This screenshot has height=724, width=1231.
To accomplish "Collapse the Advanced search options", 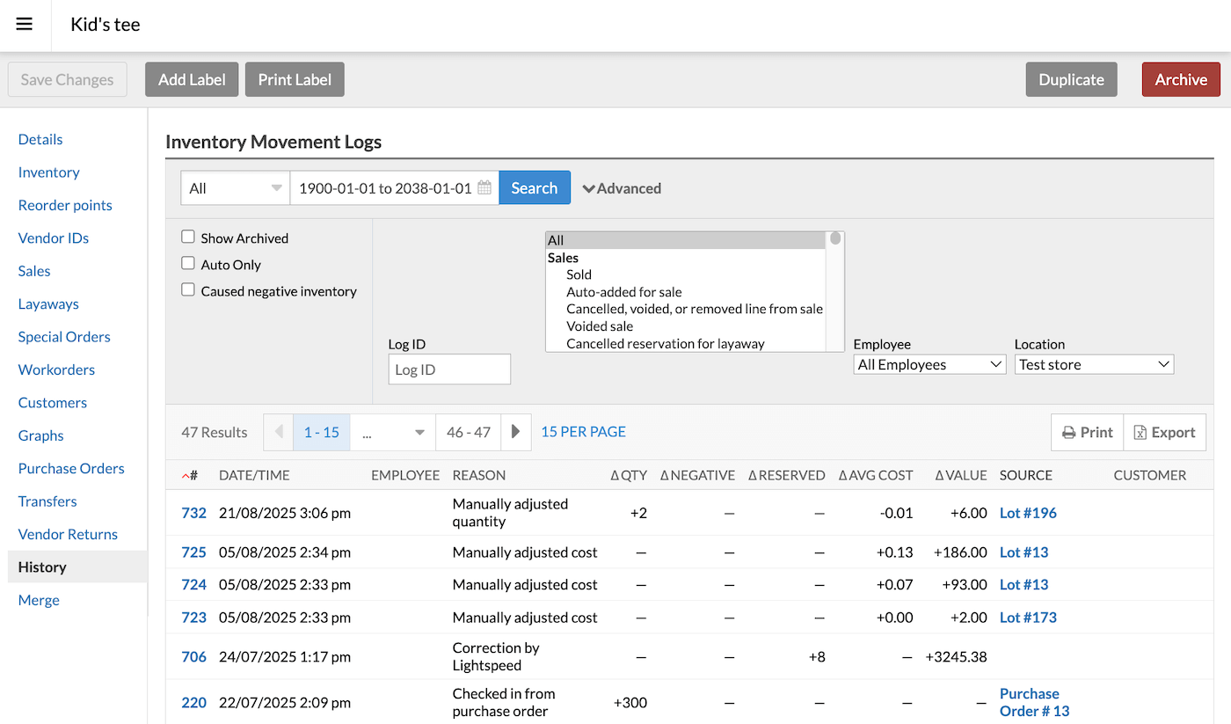I will point(622,188).
